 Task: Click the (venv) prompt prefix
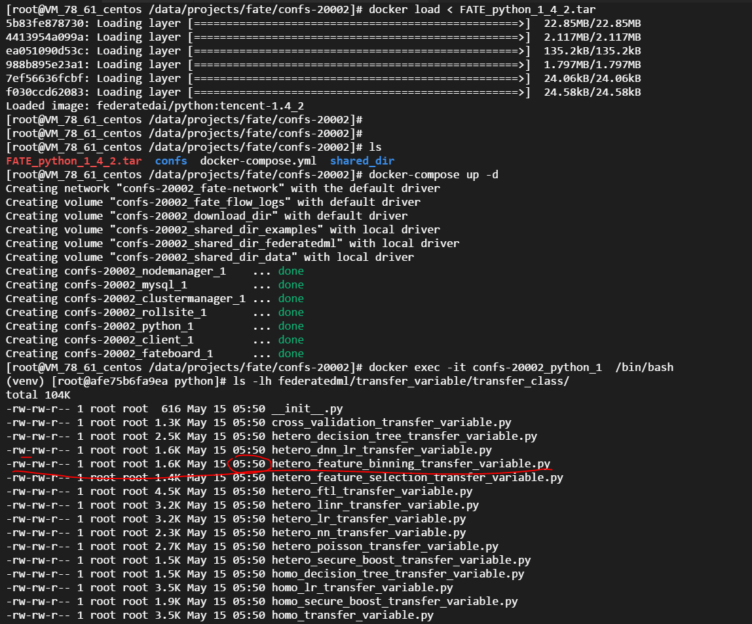pos(25,381)
